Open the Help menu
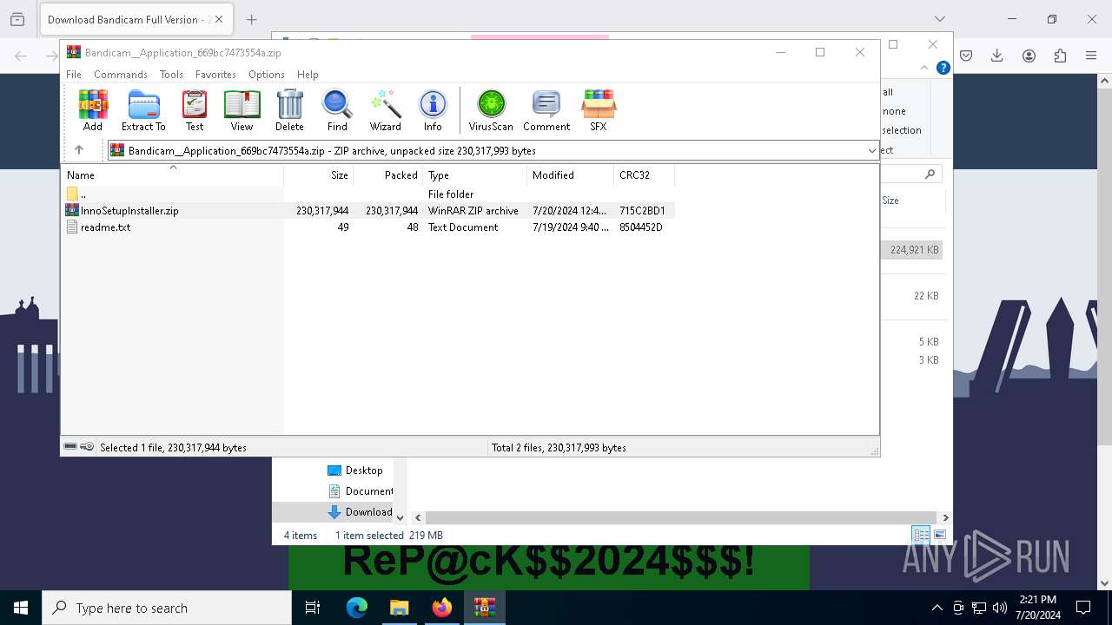 [x=308, y=75]
